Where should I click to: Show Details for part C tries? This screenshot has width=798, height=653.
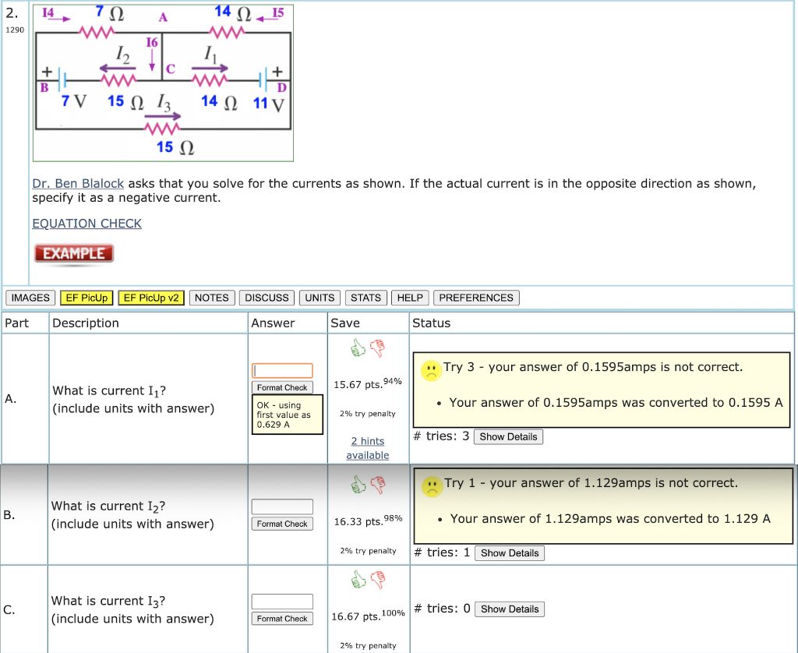tap(510, 609)
